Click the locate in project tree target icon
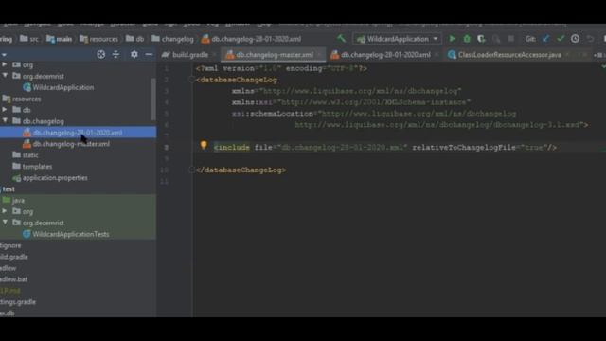This screenshot has width=606, height=341. point(101,55)
